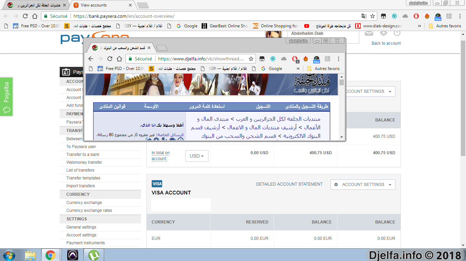Open Payment instruments link
Screen dimensions: 466x261
point(86,243)
